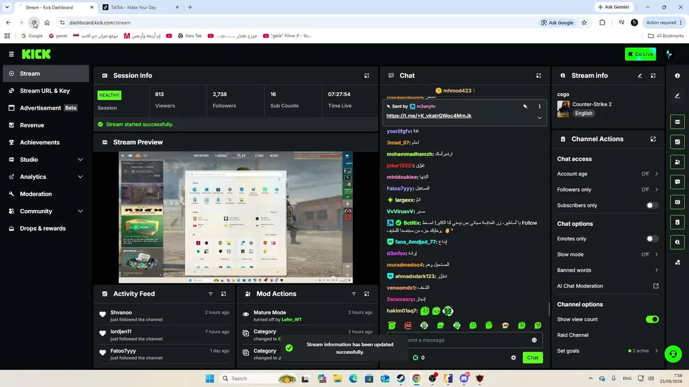This screenshot has width=689, height=387.
Task: Open Stream URL & Key page
Action: (46, 91)
